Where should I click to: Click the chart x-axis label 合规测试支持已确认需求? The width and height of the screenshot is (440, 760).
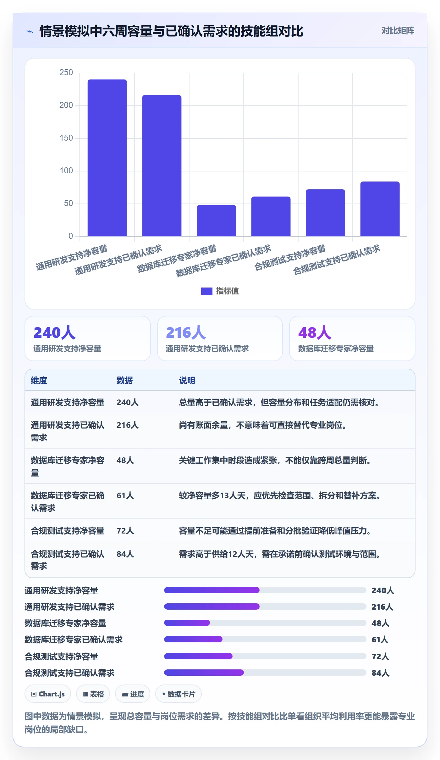337,260
